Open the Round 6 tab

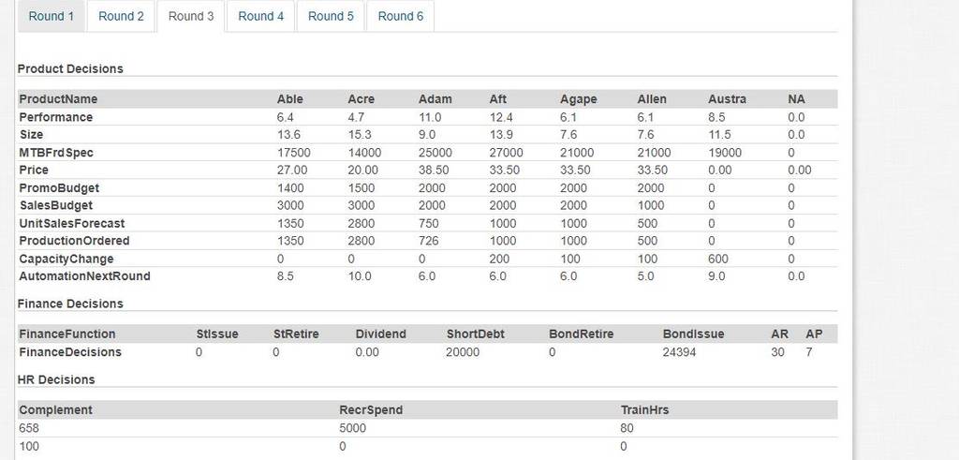[x=400, y=16]
